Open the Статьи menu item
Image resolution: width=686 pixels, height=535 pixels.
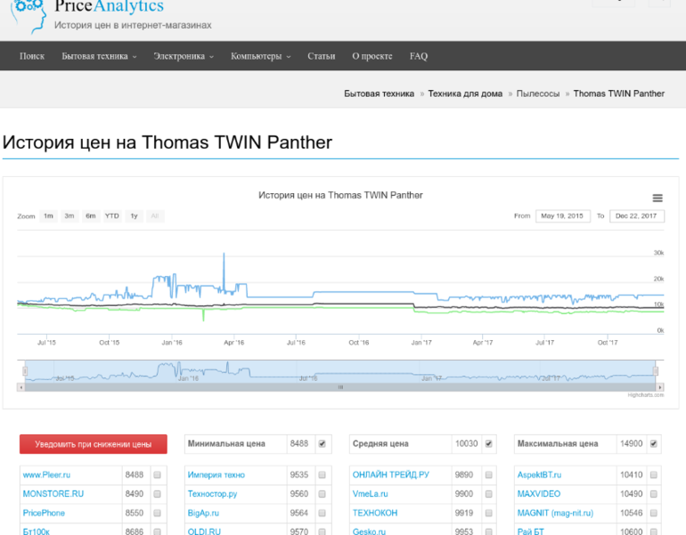[x=321, y=56]
